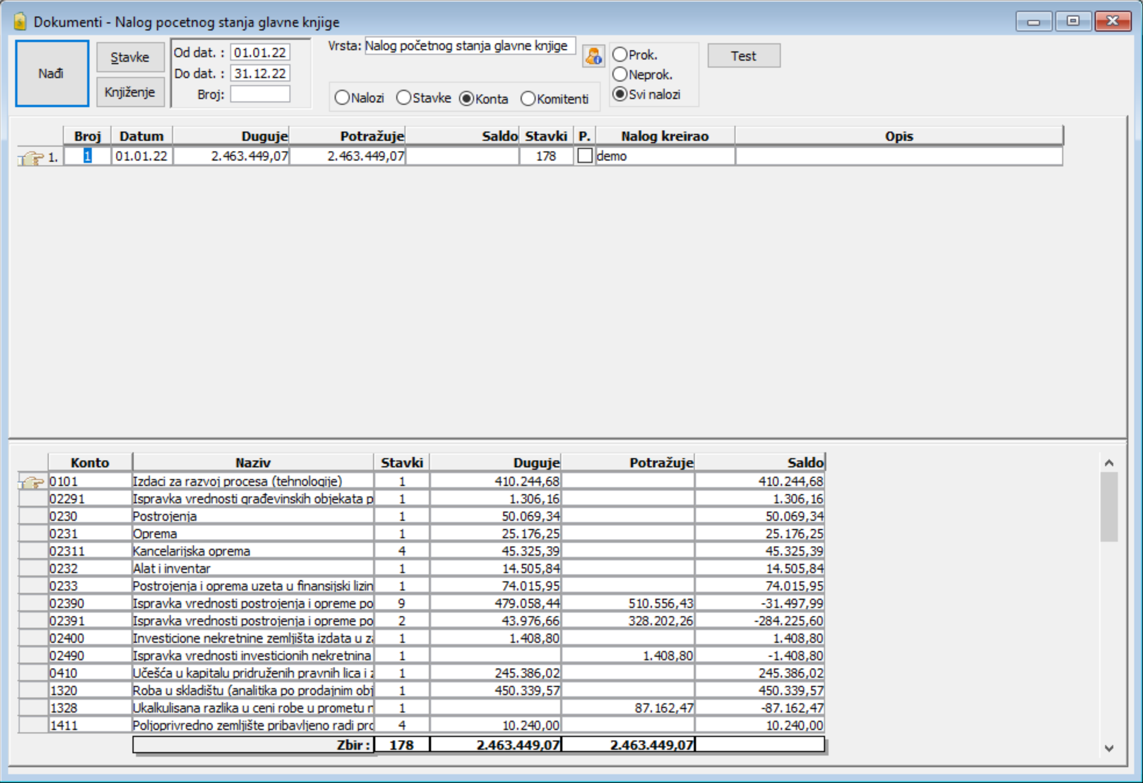Tick the P. checkbox on nalog 1
Image resolution: width=1143 pixels, height=783 pixels.
point(584,156)
